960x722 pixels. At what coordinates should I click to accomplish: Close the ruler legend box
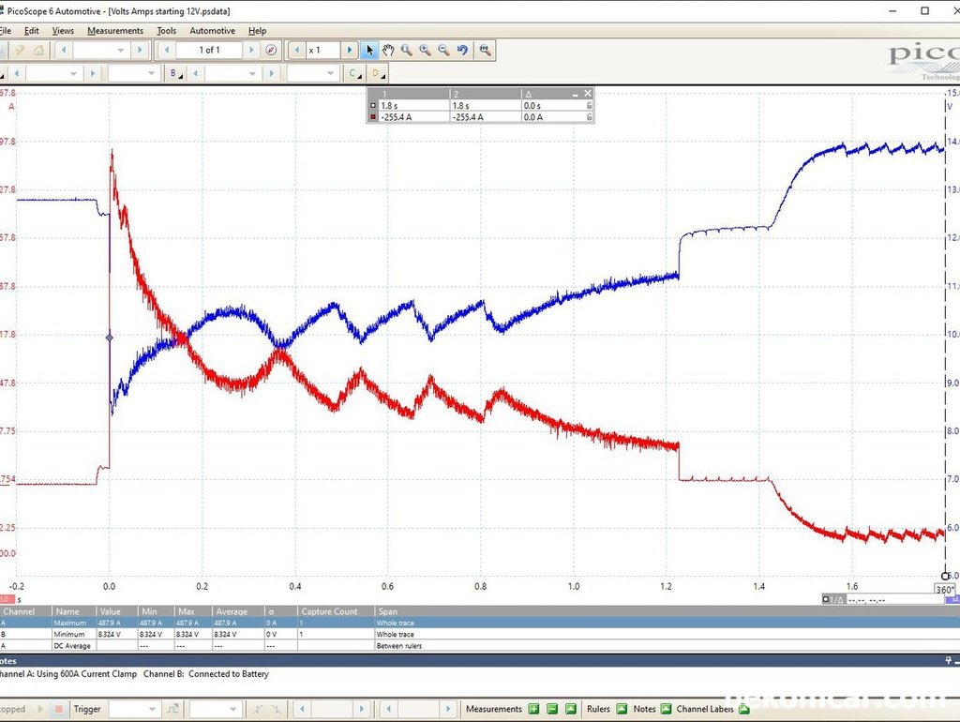pyautogui.click(x=588, y=94)
